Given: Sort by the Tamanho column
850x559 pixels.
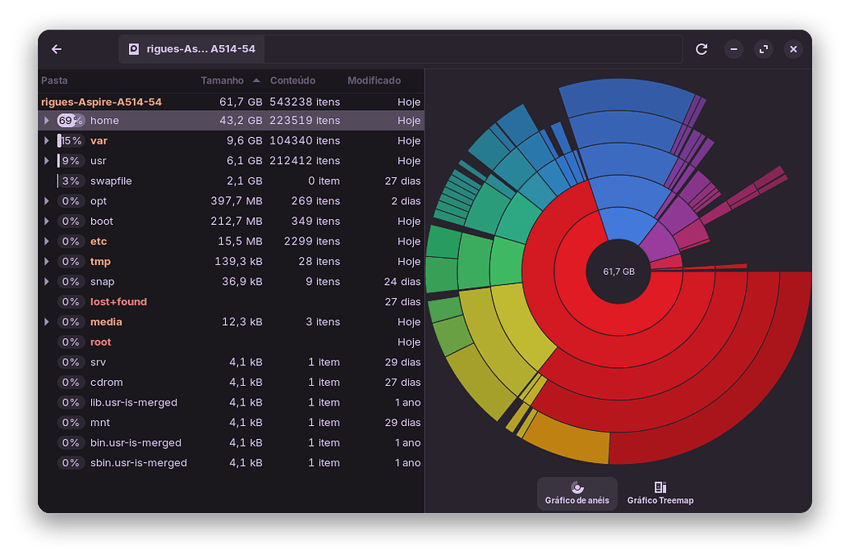Looking at the screenshot, I should coord(223,80).
